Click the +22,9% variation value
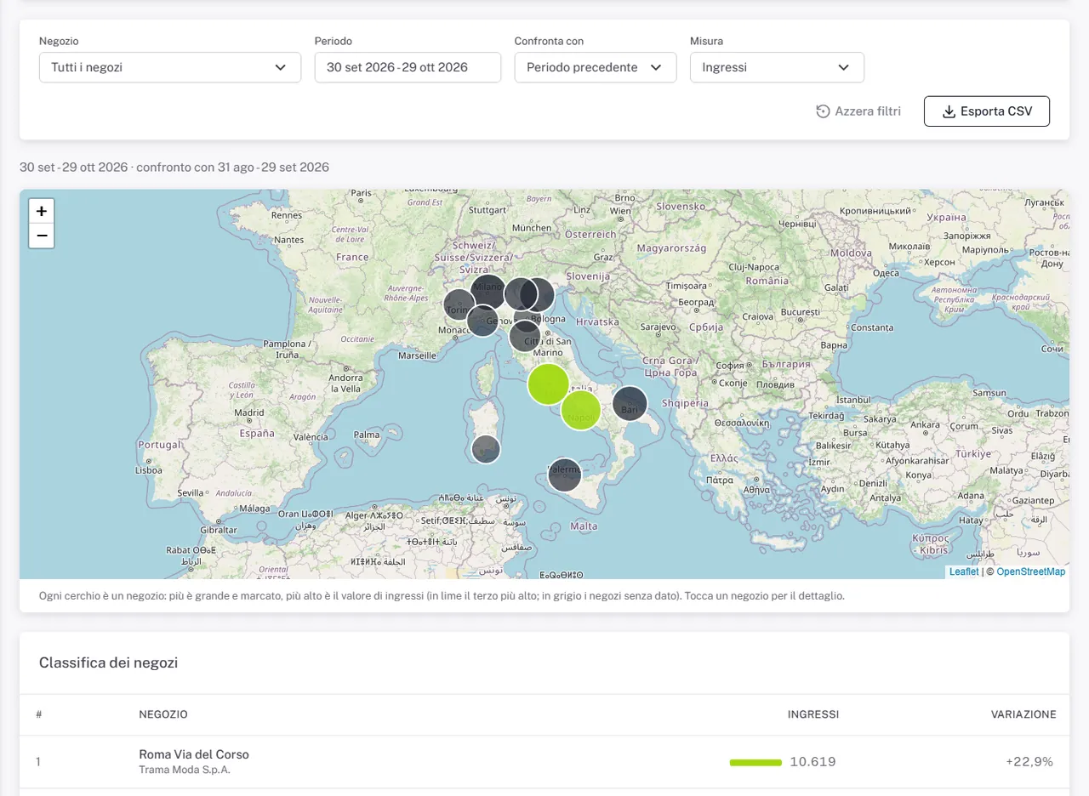1089x796 pixels. tap(1029, 762)
